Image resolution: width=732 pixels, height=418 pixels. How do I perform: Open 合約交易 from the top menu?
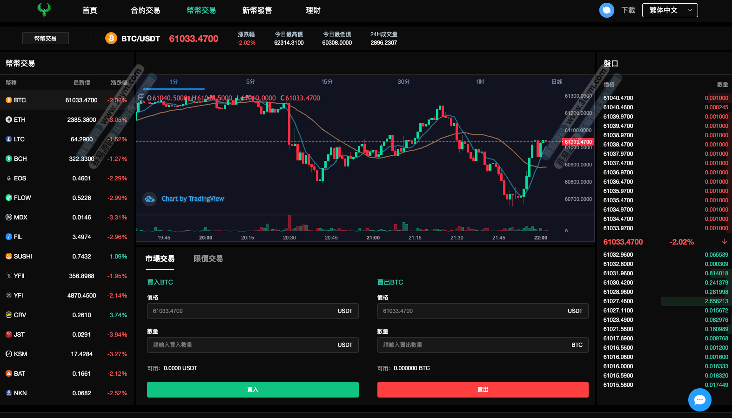[x=145, y=10]
